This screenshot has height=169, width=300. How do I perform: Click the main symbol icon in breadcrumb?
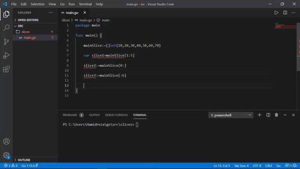[98, 20]
